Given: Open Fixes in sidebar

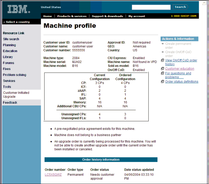Looking at the screenshot, I should pos(7,69).
